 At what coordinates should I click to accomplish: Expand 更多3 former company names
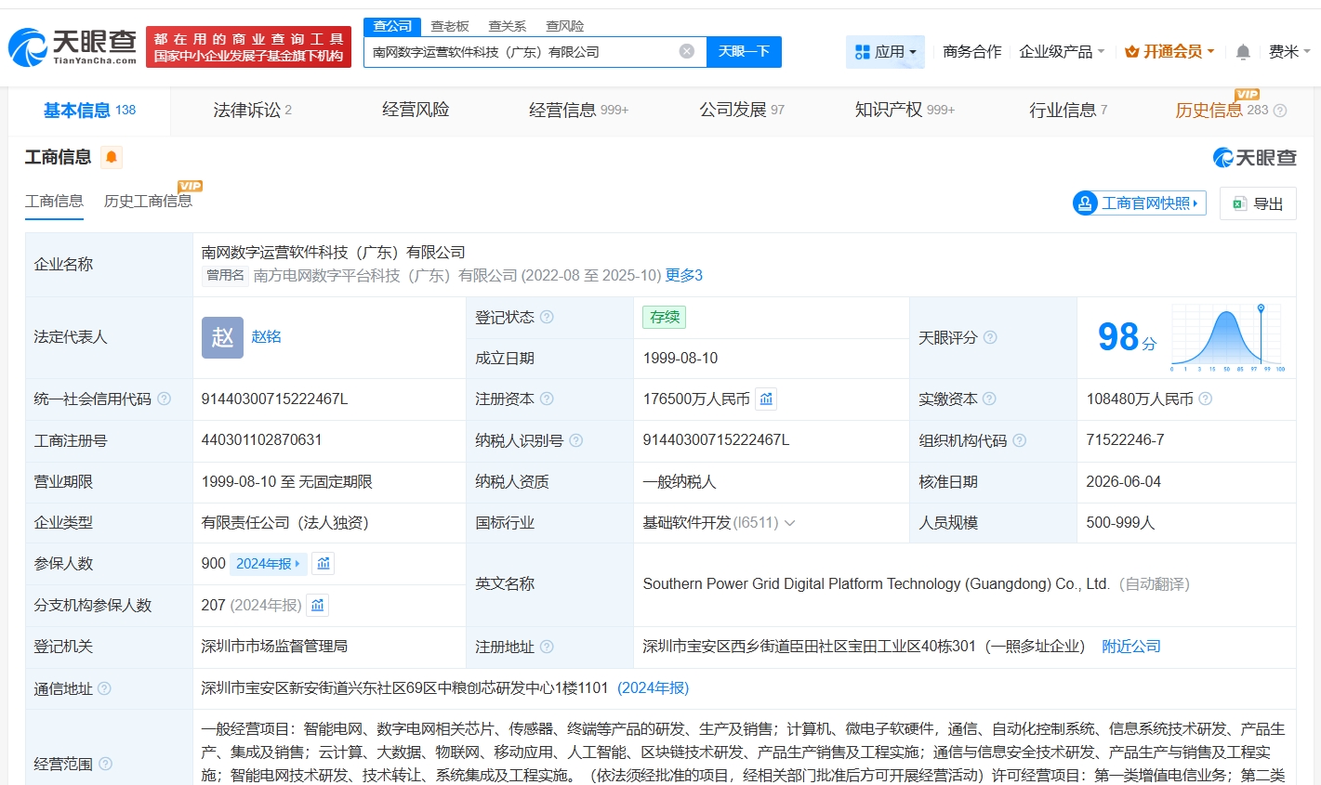[684, 275]
